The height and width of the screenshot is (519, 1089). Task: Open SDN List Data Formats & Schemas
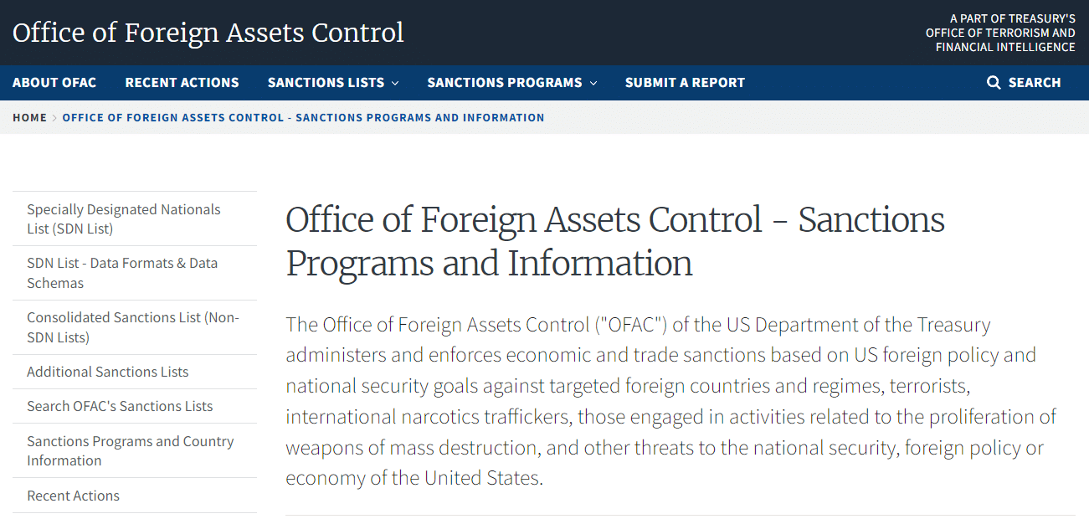(x=122, y=273)
